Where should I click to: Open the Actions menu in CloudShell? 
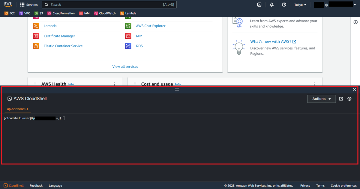point(321,99)
